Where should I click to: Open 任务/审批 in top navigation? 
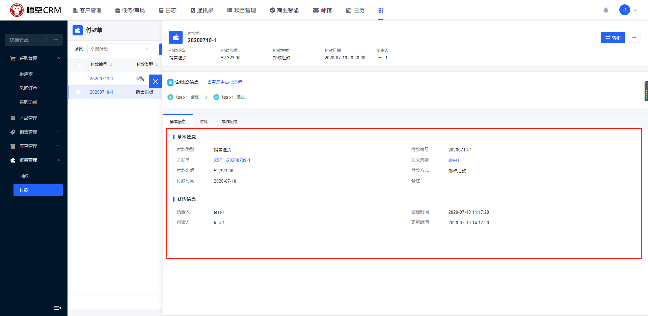click(x=130, y=10)
